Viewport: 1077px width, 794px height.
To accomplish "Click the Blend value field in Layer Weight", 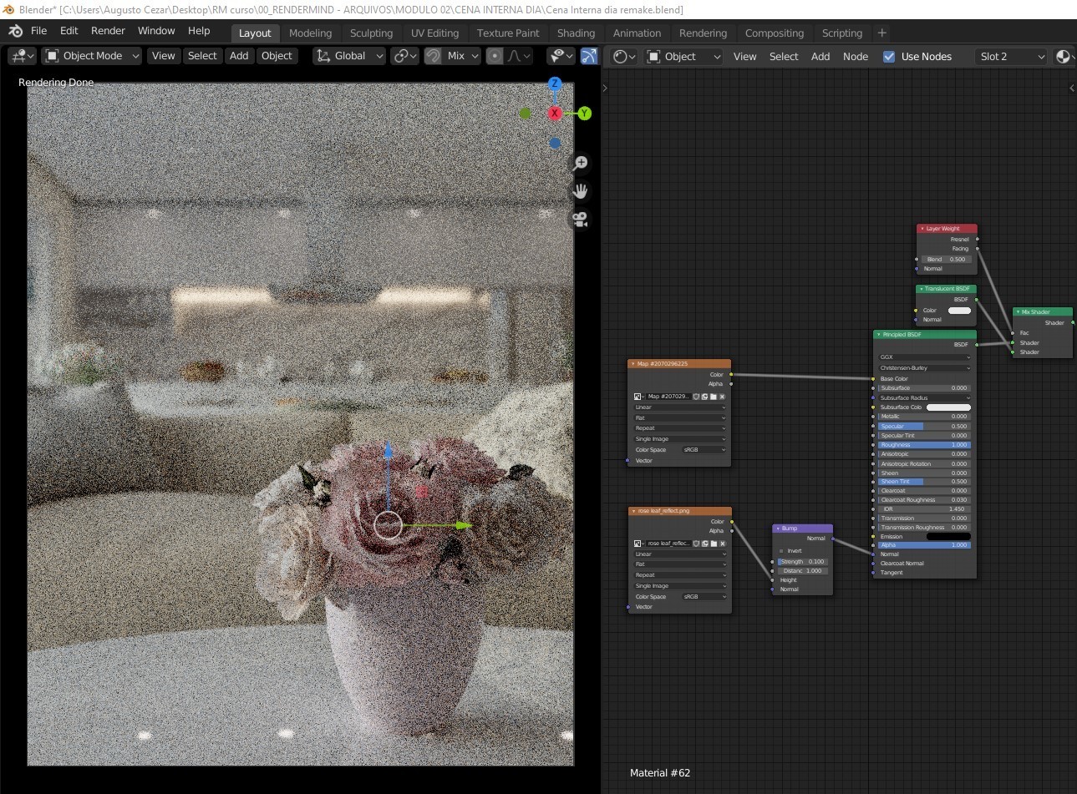I will click(x=946, y=260).
